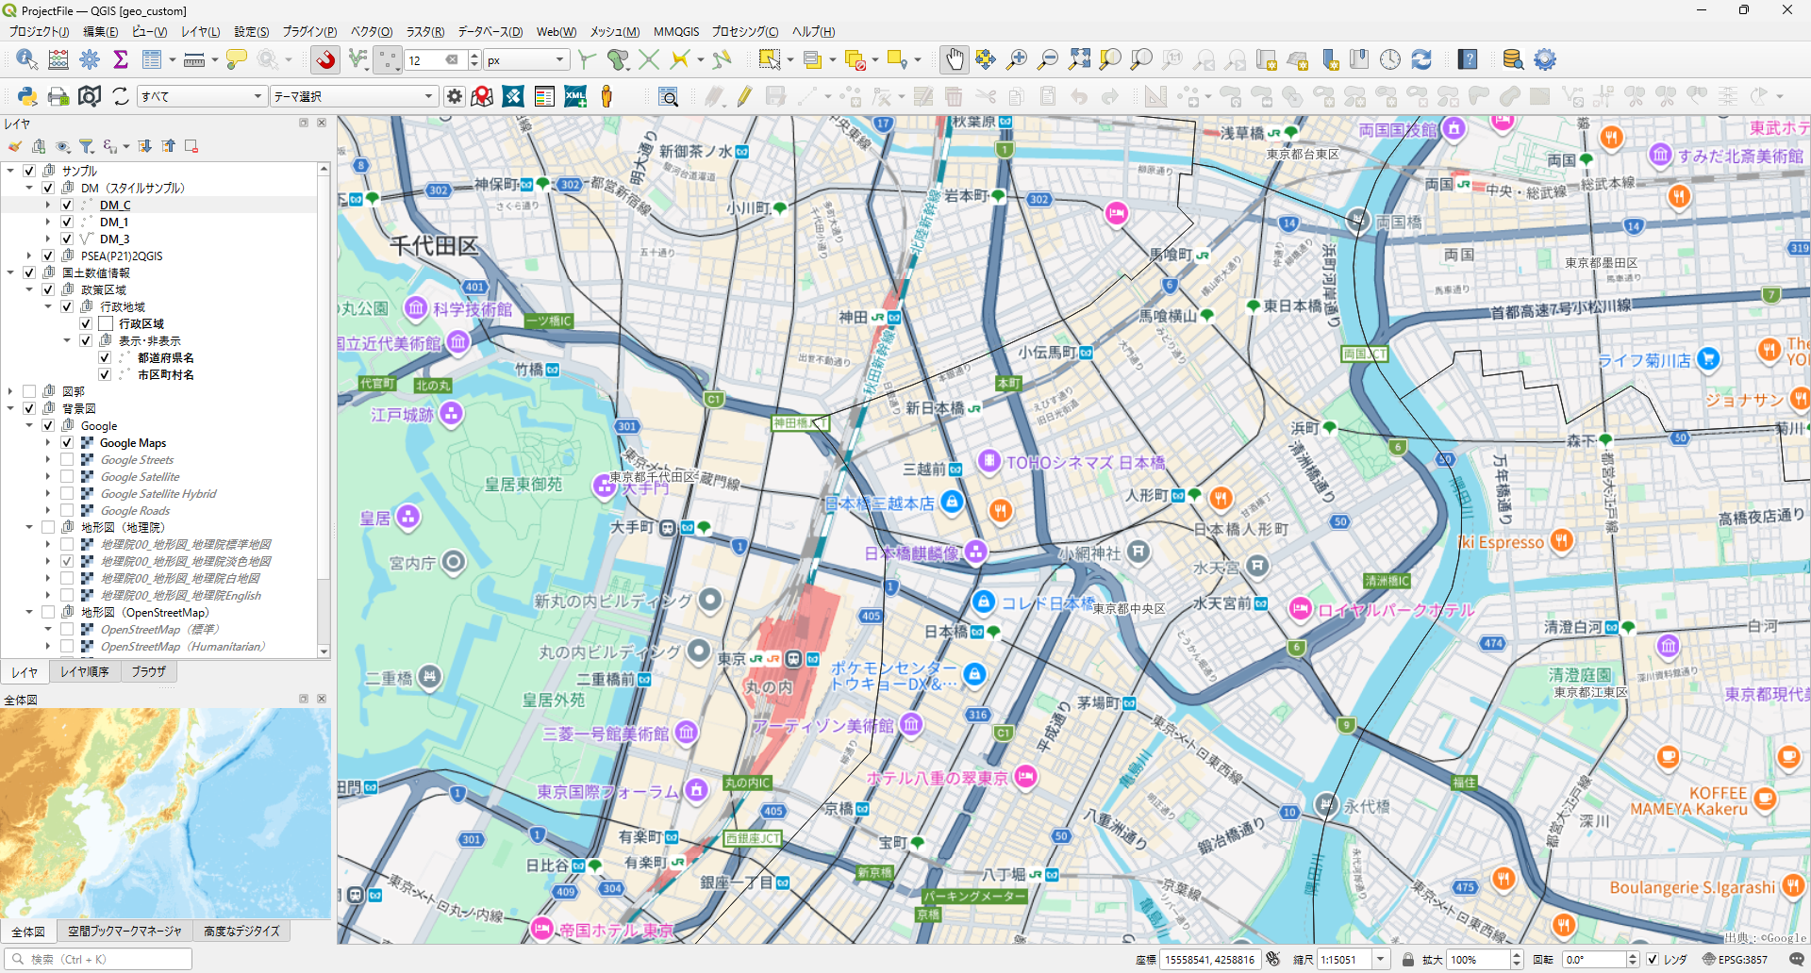
Task: Click the Add Group icon in Layers panel
Action: (x=39, y=146)
